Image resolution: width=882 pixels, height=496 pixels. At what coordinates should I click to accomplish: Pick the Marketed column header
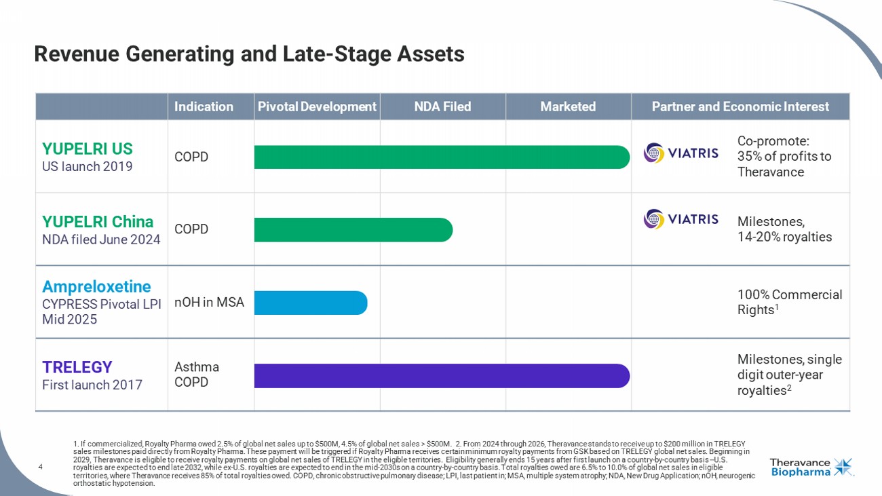568,107
